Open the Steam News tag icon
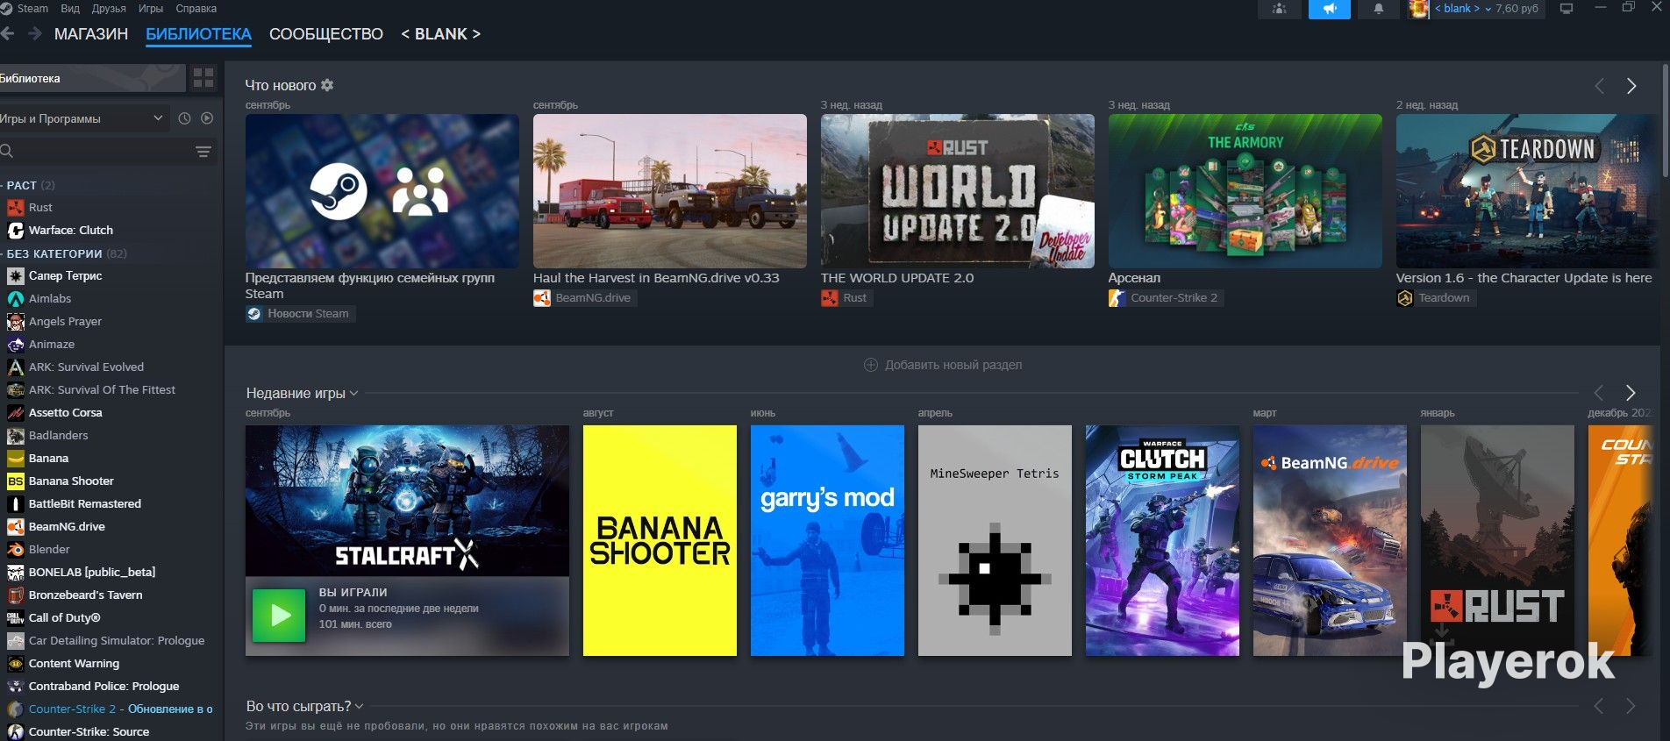Viewport: 1670px width, 741px height. coord(254,314)
